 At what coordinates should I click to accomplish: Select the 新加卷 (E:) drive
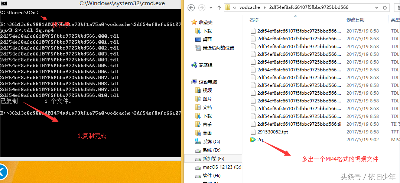pyautogui.click(x=213, y=158)
